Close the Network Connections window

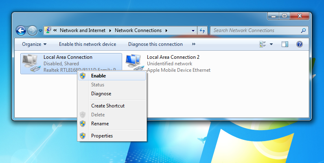pyautogui.click(x=300, y=16)
